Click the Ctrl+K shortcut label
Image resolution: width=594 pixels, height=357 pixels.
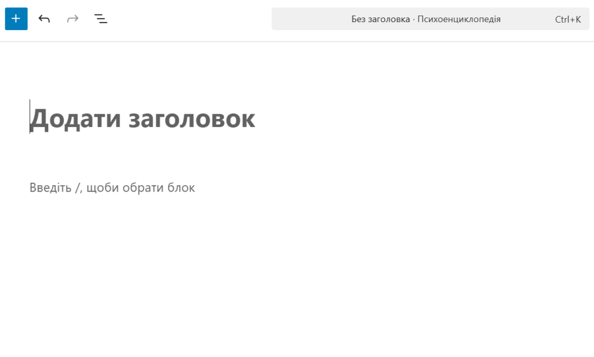pos(567,19)
